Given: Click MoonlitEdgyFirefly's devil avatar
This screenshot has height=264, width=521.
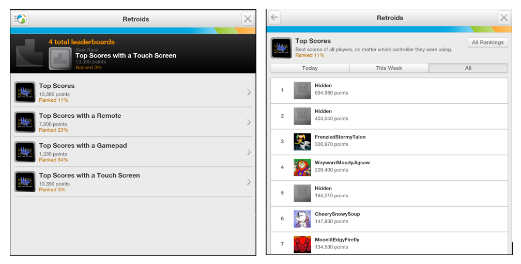Looking at the screenshot, I should 302,244.
